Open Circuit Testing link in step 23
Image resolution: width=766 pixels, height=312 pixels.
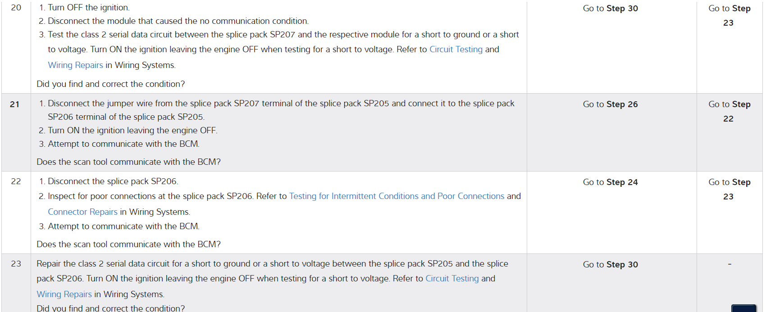pyautogui.click(x=452, y=279)
